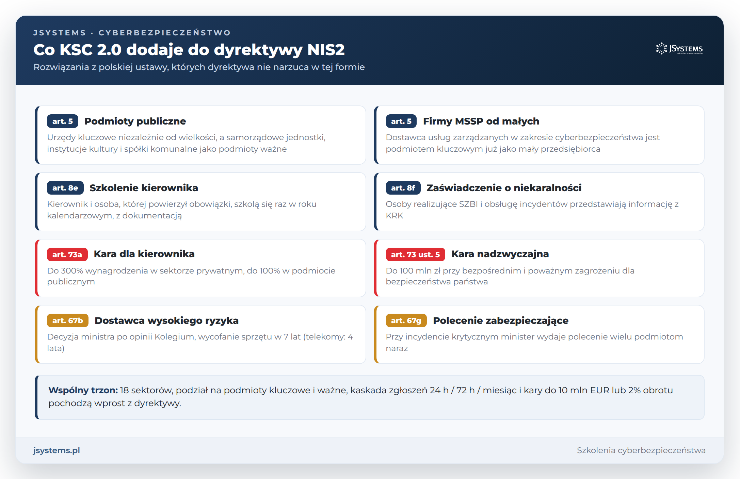Click the main title 'Co KSC 2.0 dodaje do dyrektywy NIS2'
The height and width of the screenshot is (479, 740).
pos(189,50)
